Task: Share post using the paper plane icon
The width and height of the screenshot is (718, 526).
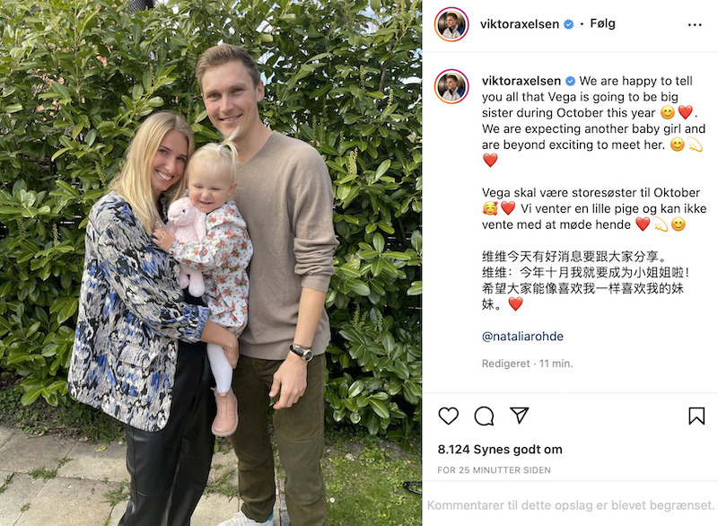Action: 520,416
